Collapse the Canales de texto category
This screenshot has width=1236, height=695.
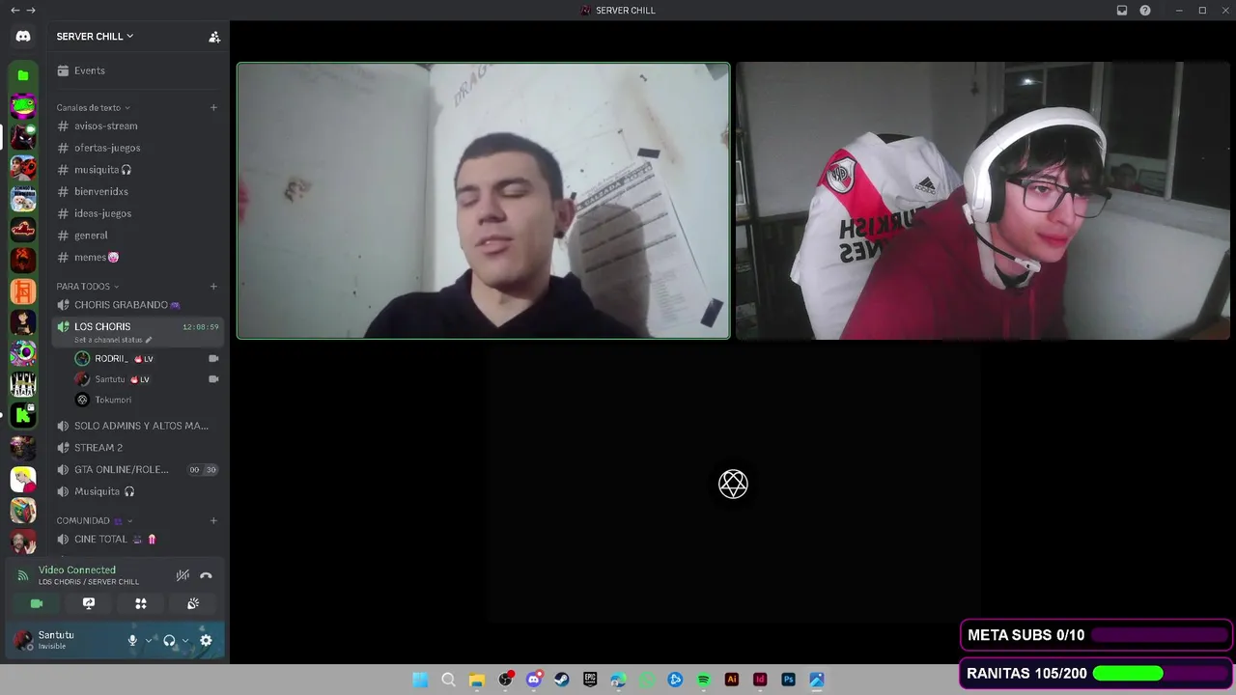pyautogui.click(x=93, y=107)
